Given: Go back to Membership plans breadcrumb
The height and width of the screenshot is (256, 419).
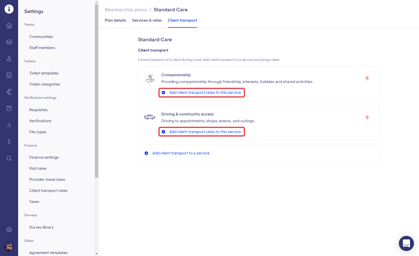Looking at the screenshot, I should (126, 10).
